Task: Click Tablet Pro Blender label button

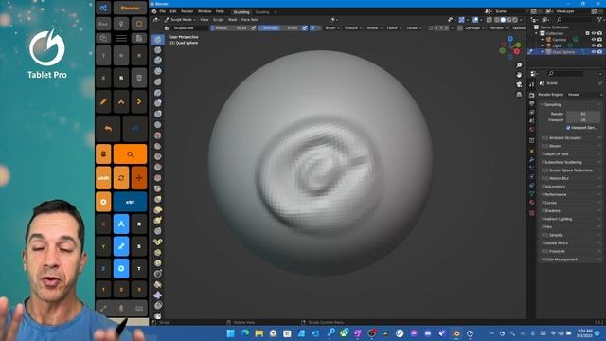Action: point(131,8)
